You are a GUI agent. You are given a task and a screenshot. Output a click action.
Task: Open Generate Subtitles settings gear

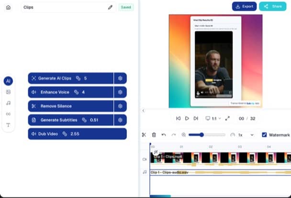click(120, 120)
